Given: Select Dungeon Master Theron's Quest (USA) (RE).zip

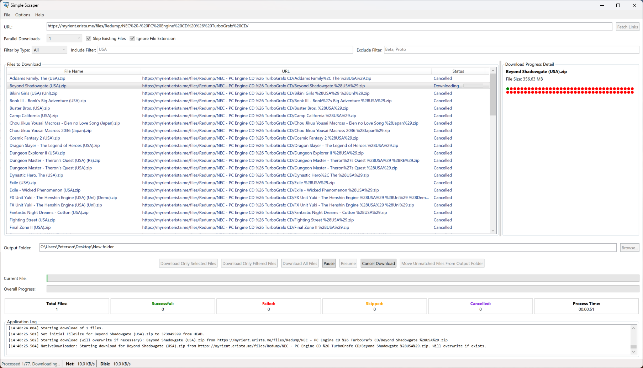Looking at the screenshot, I should pyautogui.click(x=248, y=161).
